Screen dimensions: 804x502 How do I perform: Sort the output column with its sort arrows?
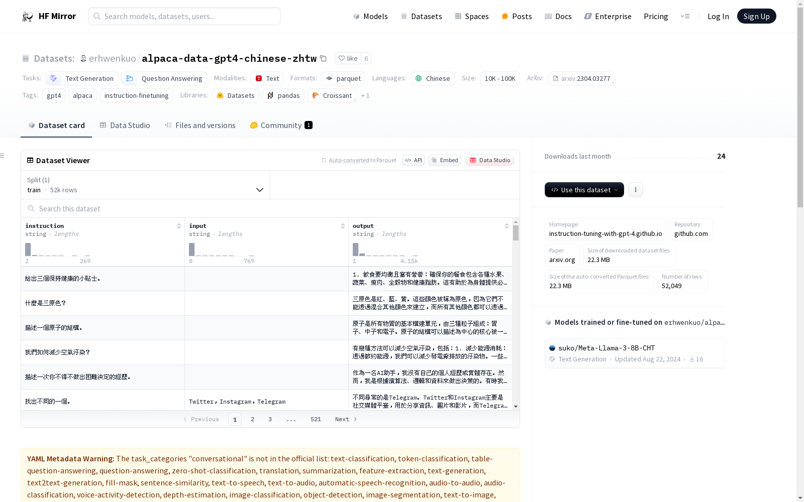click(x=507, y=226)
